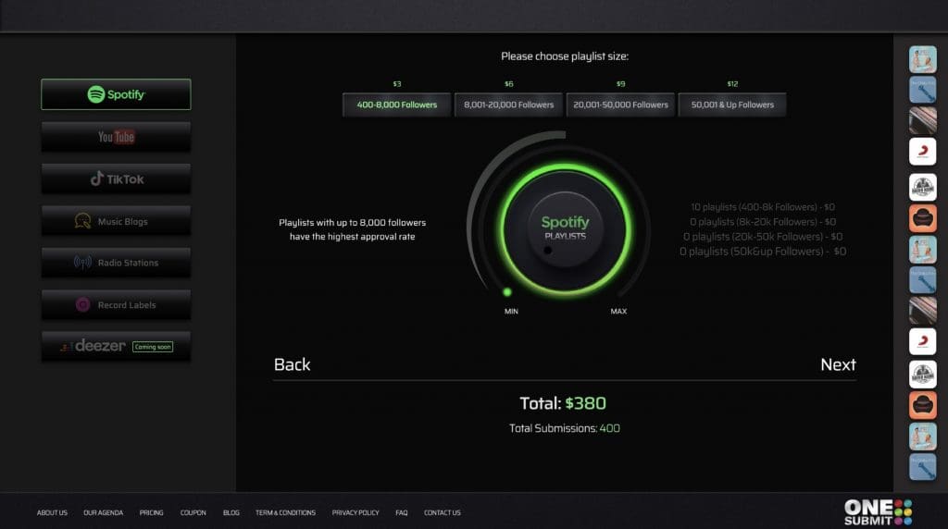Click the Total Submissions 400 text
Viewport: 948px width, 529px height.
pos(565,428)
